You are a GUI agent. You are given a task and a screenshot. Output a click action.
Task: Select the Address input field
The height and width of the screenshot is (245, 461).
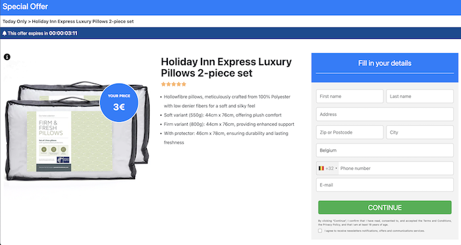pyautogui.click(x=385, y=114)
